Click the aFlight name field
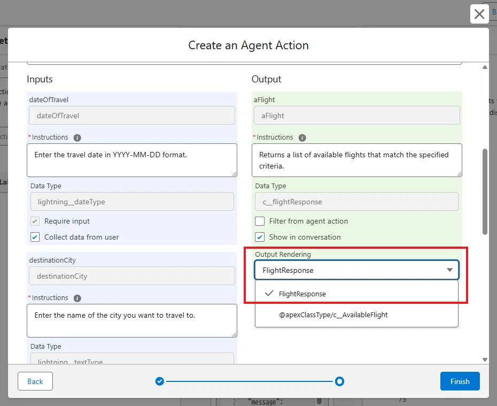The image size is (497, 406). tap(356, 116)
